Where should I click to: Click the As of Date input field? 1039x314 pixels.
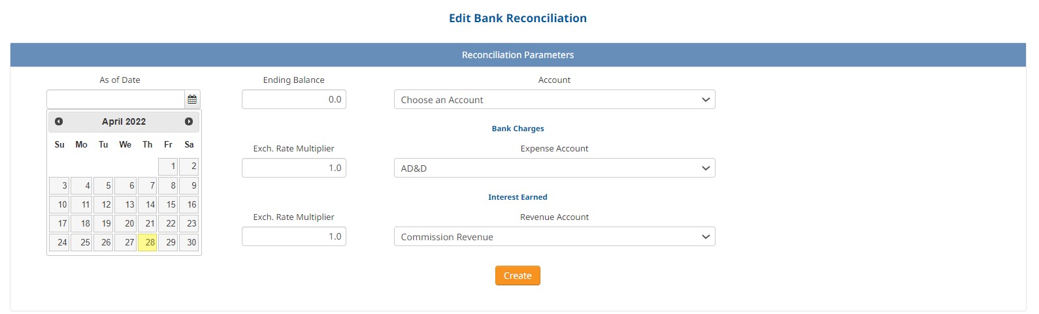click(116, 99)
